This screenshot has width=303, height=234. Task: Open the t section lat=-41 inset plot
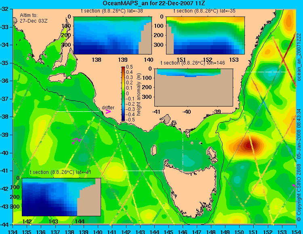[x=61, y=197]
